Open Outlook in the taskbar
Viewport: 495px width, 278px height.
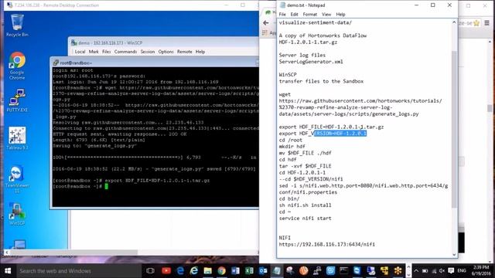263,271
